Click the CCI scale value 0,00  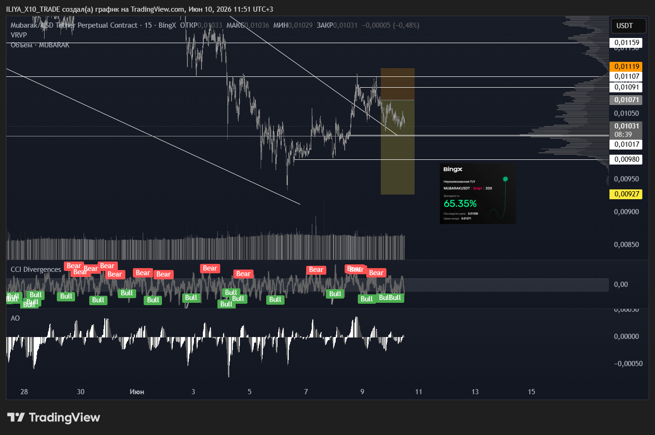click(x=621, y=285)
